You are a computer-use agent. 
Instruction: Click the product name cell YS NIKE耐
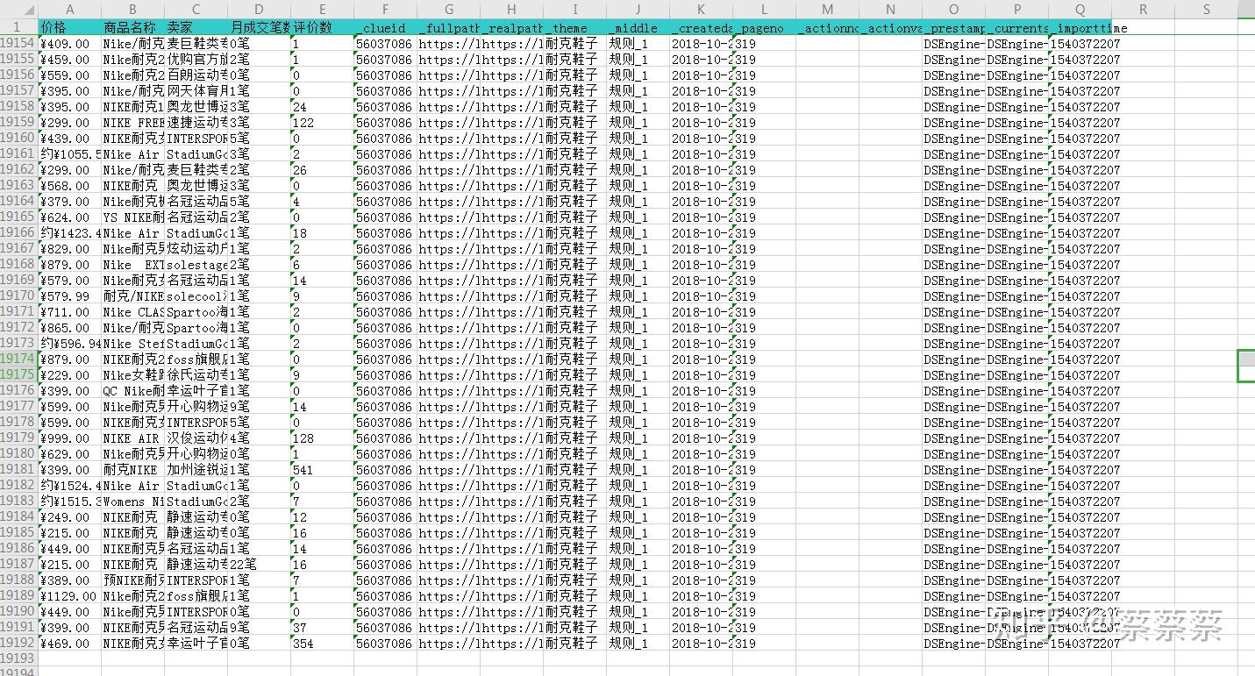133,217
